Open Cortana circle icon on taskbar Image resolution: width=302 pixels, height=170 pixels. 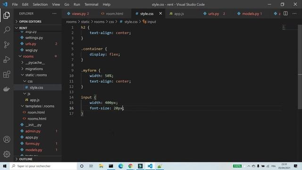click(82, 166)
